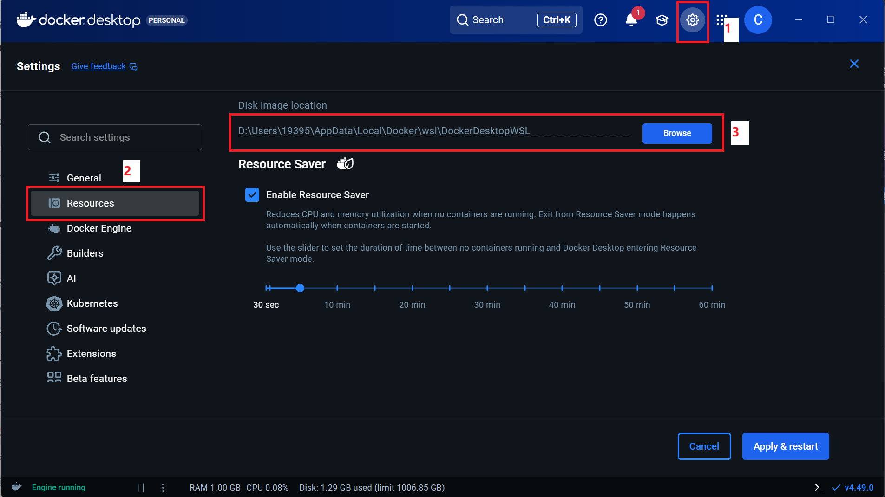
Task: Open the Learning Center graduation cap icon
Action: click(x=662, y=20)
